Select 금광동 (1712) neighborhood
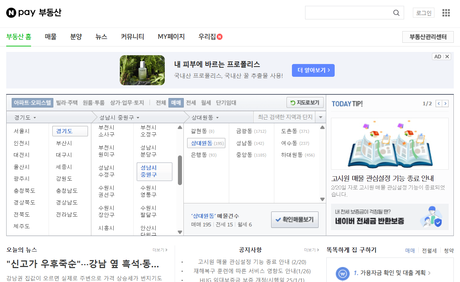The height and width of the screenshot is (282, 460). (251, 131)
